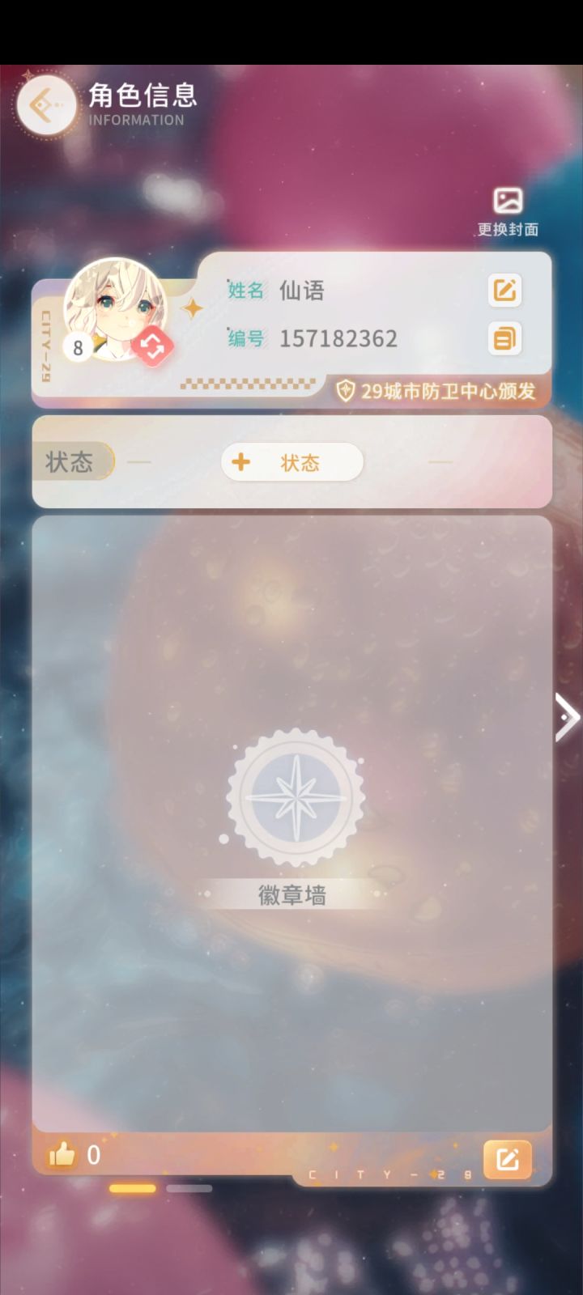Expand next page with right chevron arrow
The width and height of the screenshot is (583, 1295).
567,717
